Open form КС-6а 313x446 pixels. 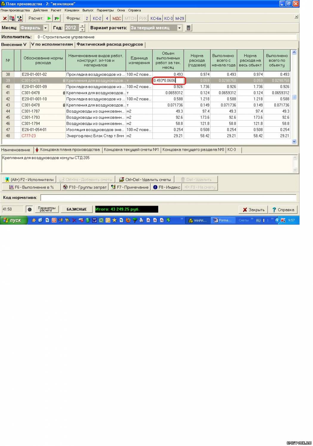pos(156,18)
